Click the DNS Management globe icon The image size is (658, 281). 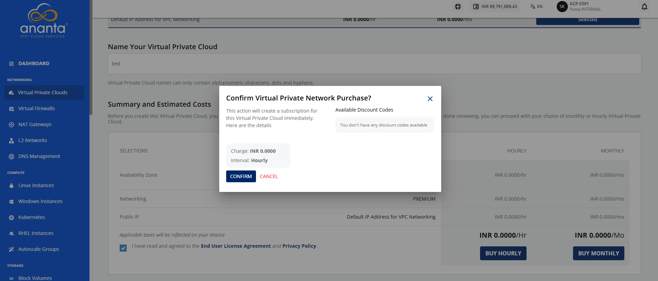tap(11, 156)
